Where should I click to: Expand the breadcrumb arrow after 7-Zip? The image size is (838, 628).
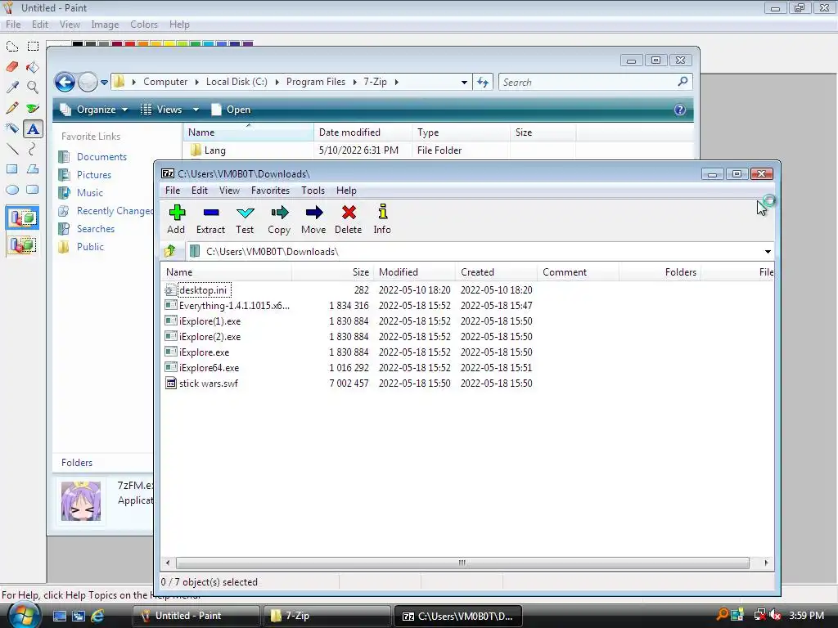pos(397,82)
